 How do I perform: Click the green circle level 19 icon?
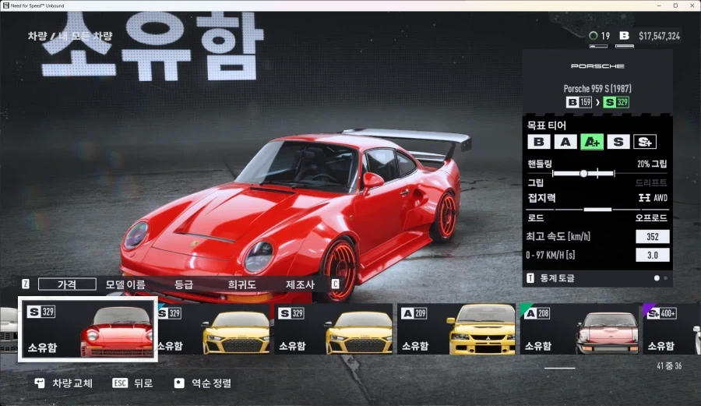coord(594,35)
